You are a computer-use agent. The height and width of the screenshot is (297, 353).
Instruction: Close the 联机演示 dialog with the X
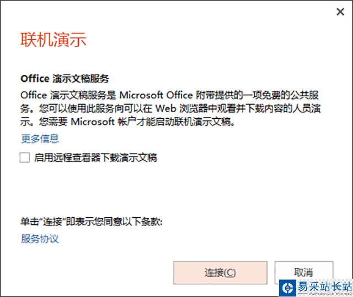[340, 12]
